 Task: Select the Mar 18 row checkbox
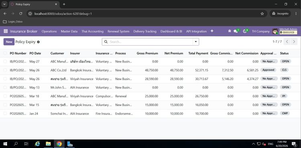coord(5,96)
